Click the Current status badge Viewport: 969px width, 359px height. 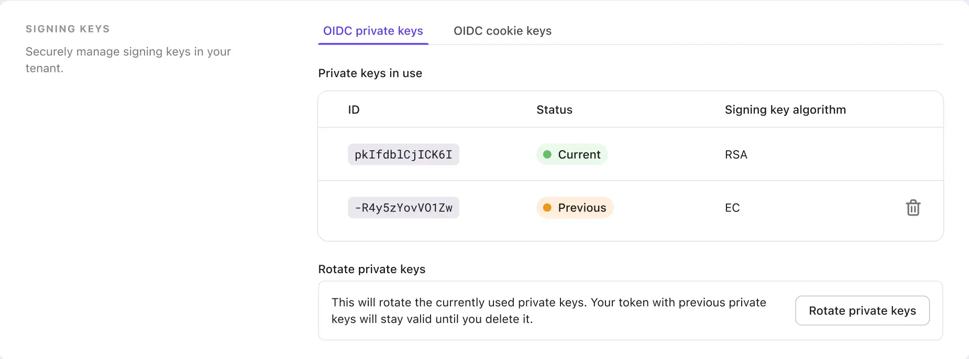point(571,154)
